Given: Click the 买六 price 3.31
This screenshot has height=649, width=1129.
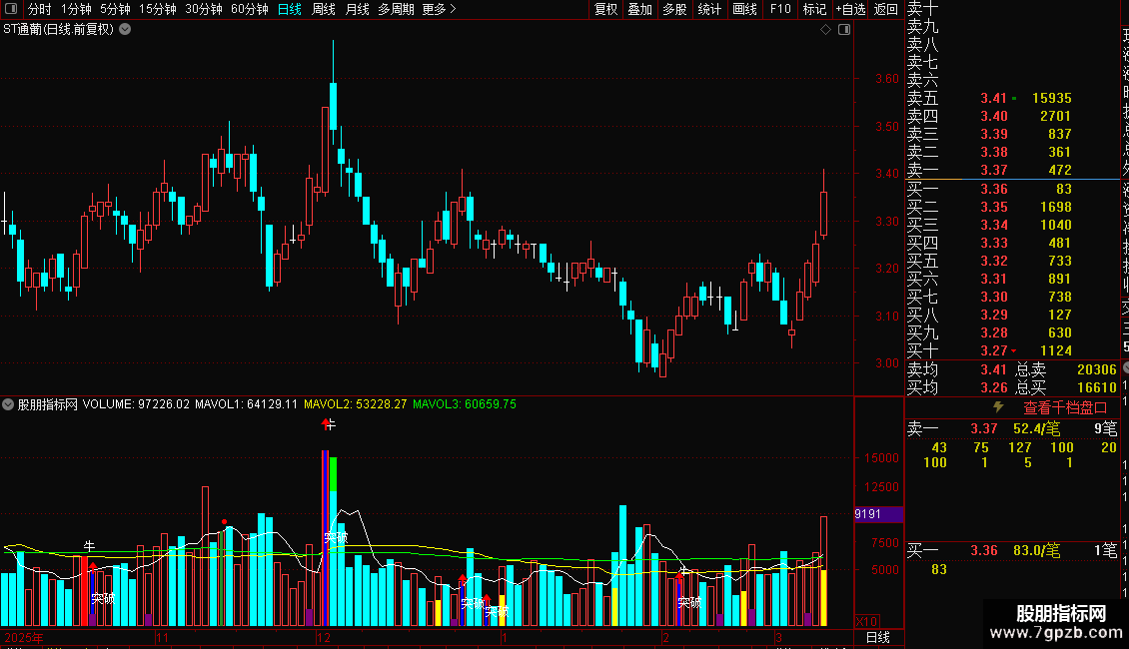Looking at the screenshot, I should click(x=994, y=280).
